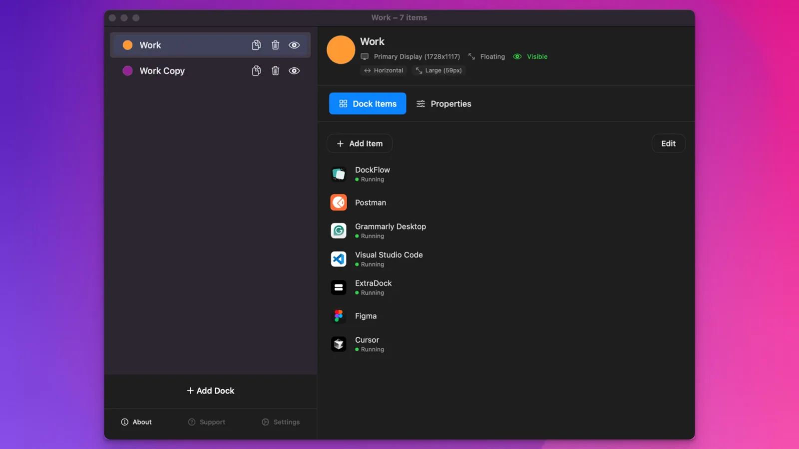Click the Running status under DockFlow

tap(370, 180)
